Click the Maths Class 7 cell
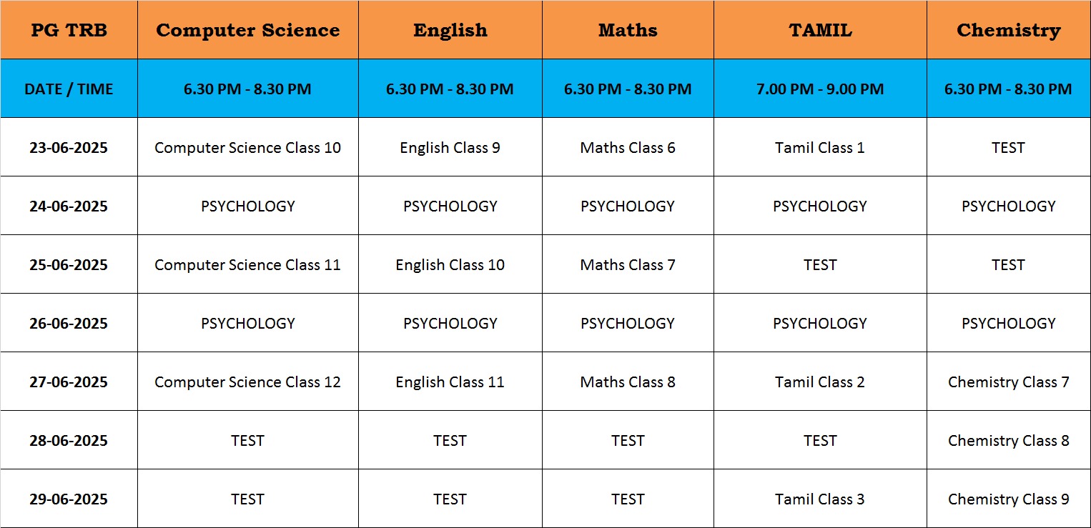Image resolution: width=1091 pixels, height=528 pixels. 628,264
